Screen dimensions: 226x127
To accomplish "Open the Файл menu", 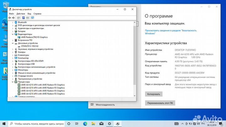I will [11, 14].
